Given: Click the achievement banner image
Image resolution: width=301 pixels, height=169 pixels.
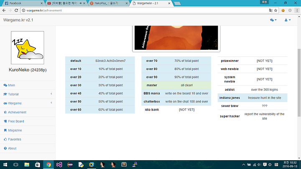Looking at the screenshot, I should point(176,38).
